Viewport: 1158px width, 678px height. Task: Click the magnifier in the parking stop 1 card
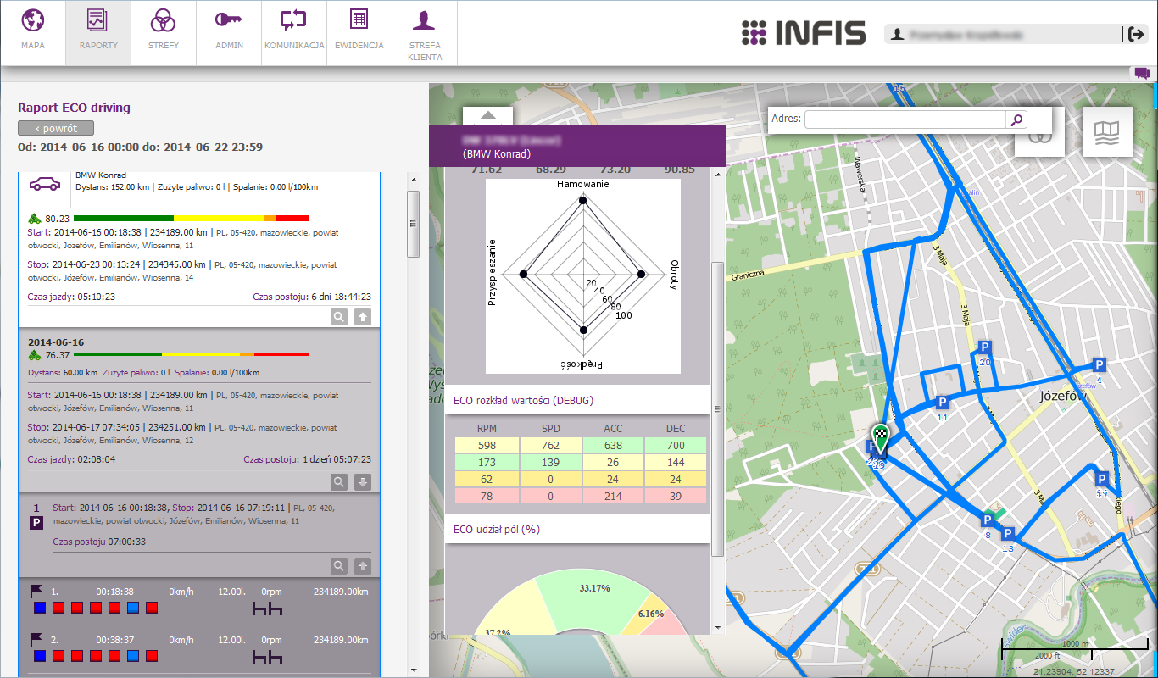[x=338, y=565]
